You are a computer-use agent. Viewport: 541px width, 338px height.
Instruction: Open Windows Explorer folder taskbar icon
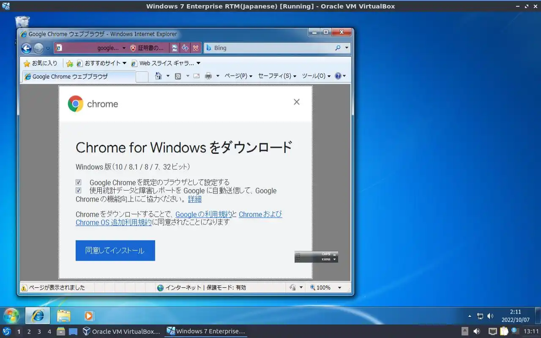pos(63,316)
